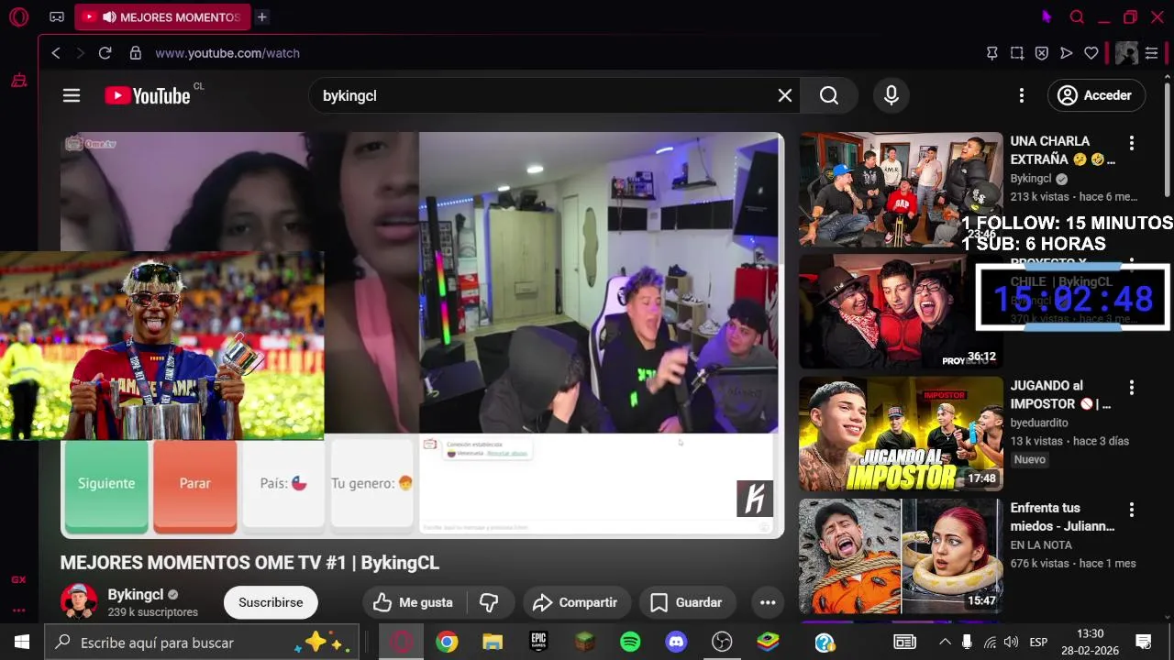This screenshot has height=660, width=1174.
Task: Save the video with Guardar
Action: click(x=686, y=602)
